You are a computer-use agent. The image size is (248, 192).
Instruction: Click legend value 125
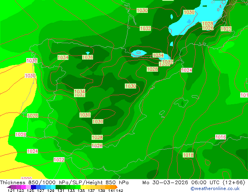coord(31,190)
